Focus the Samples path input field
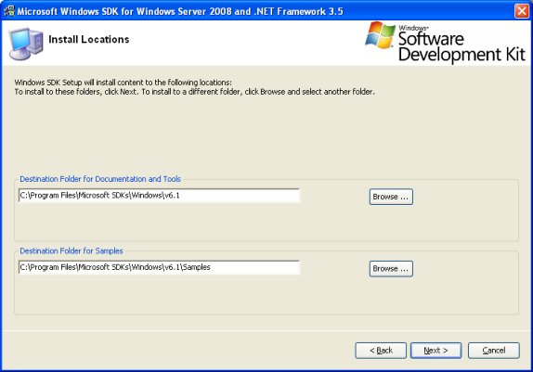 159,267
